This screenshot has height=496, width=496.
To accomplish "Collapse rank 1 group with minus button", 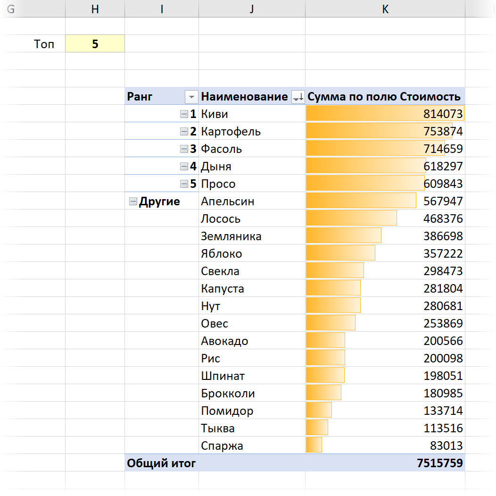I will (184, 114).
